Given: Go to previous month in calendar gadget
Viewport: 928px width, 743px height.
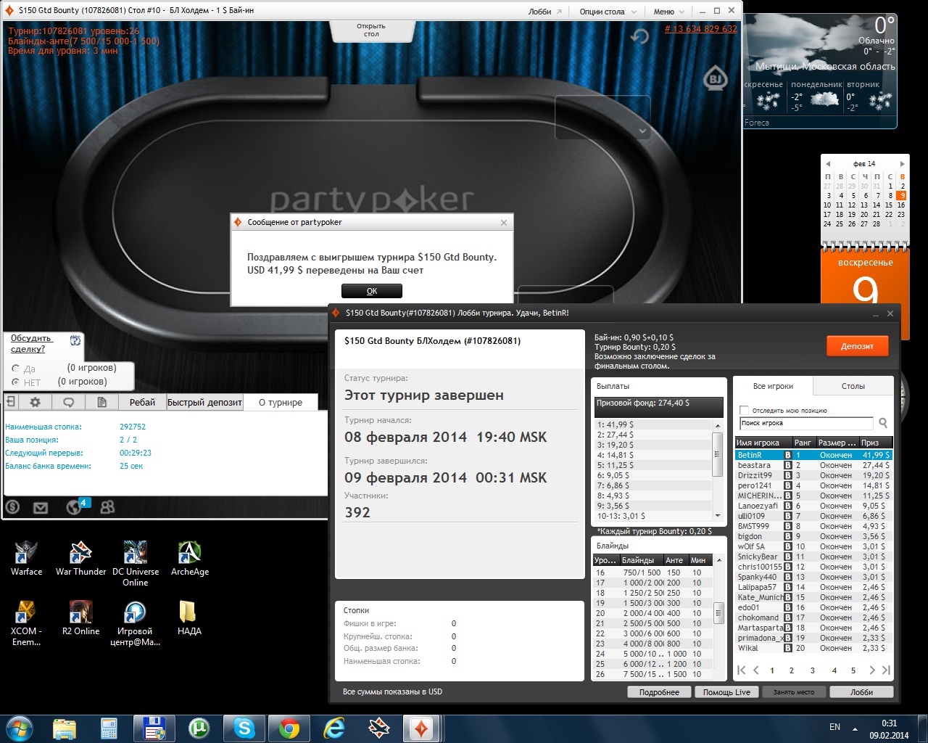Looking at the screenshot, I should (x=828, y=164).
